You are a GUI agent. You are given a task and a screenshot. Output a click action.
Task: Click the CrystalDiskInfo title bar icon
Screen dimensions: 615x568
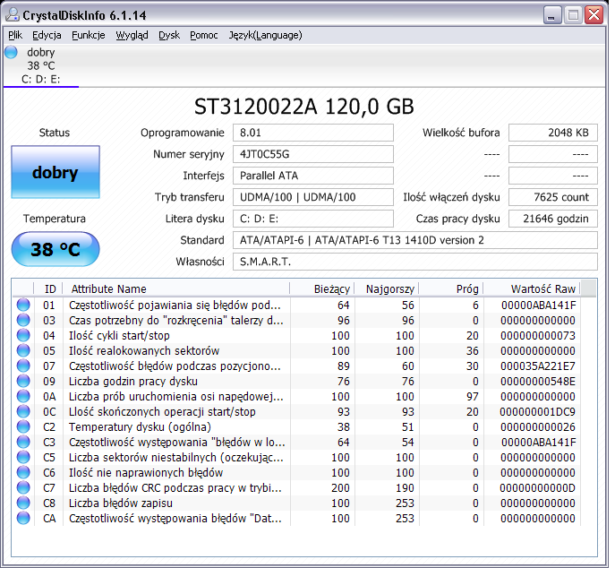tap(13, 14)
